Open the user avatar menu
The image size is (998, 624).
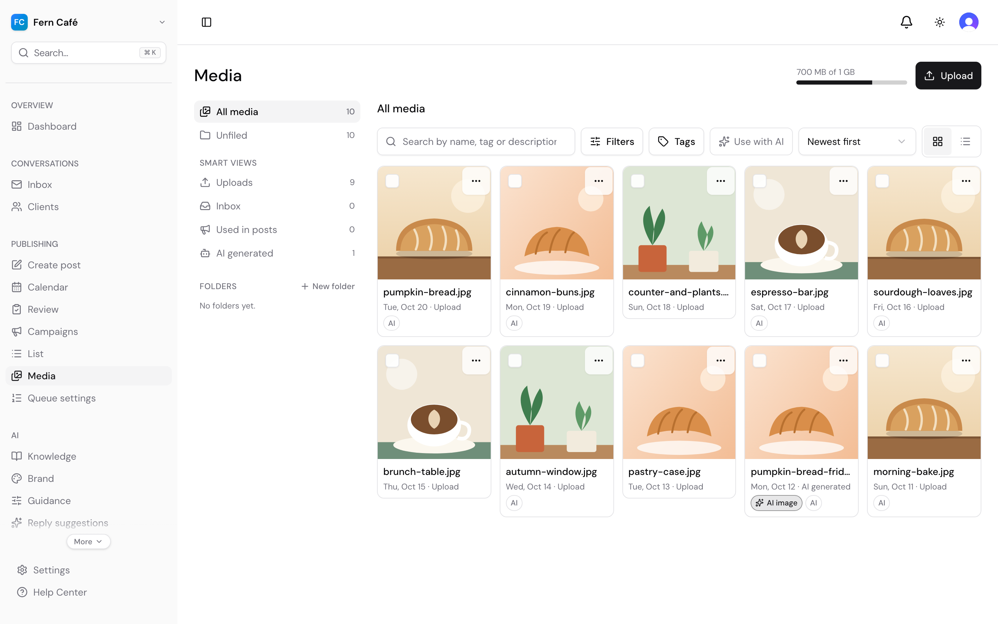pos(969,22)
